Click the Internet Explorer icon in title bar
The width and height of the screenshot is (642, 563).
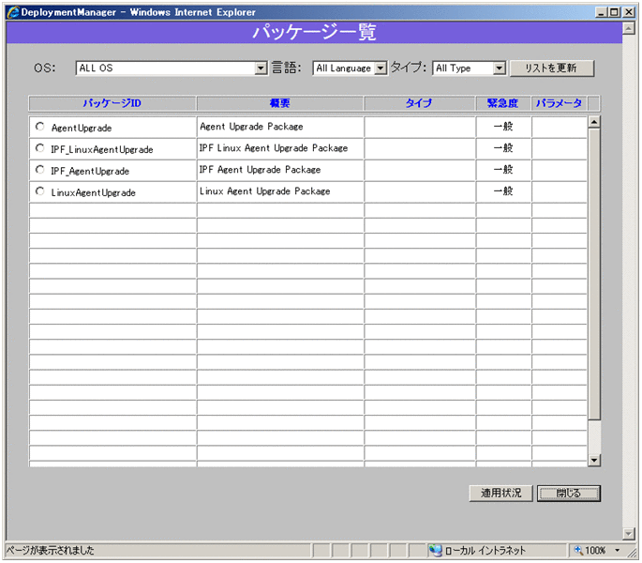coord(12,11)
